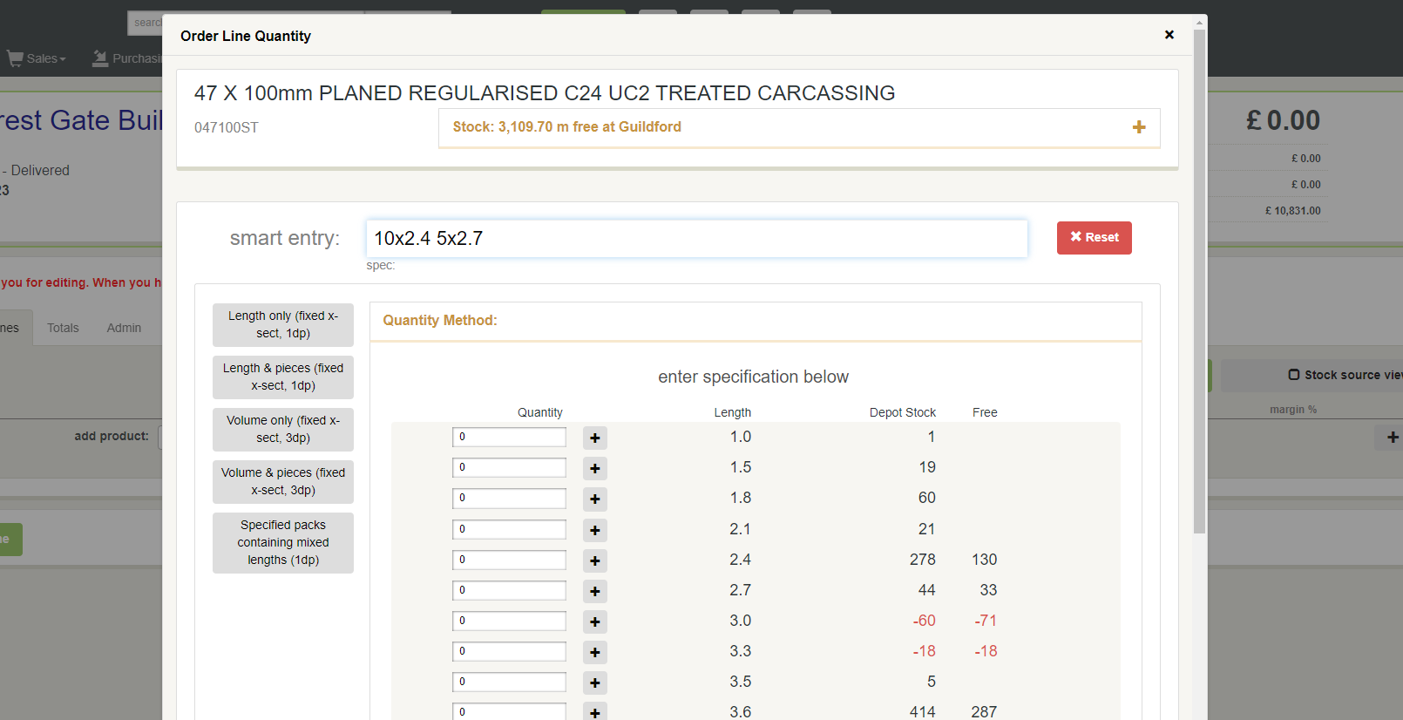
Task: Click the search box in background page
Action: point(145,23)
